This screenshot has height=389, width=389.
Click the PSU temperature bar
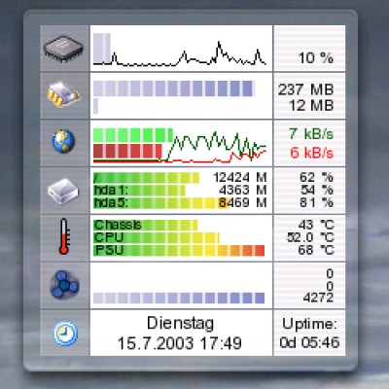pos(179,250)
